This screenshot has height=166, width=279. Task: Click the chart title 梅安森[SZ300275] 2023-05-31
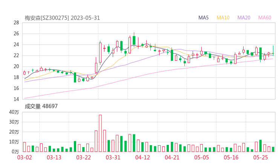(62, 18)
